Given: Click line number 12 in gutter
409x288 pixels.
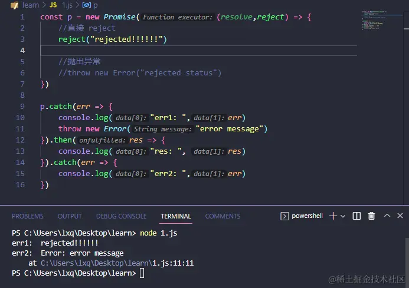Looking at the screenshot, I should click(x=20, y=140).
